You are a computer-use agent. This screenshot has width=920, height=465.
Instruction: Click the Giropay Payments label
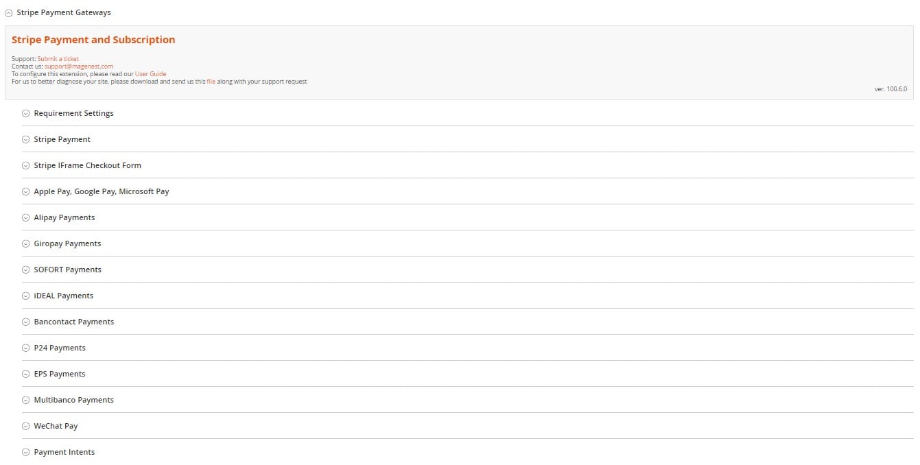[x=68, y=243]
